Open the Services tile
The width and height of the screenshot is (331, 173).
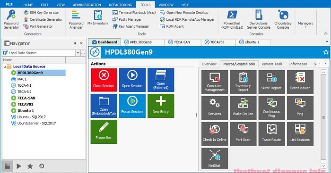pyautogui.click(x=215, y=108)
